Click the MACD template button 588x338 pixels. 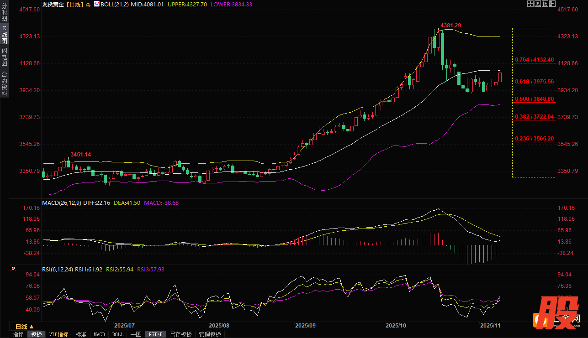(99, 334)
